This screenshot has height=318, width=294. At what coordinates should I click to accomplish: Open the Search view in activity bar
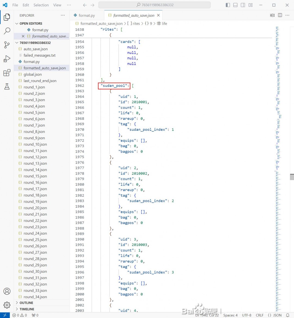pyautogui.click(x=7, y=31)
